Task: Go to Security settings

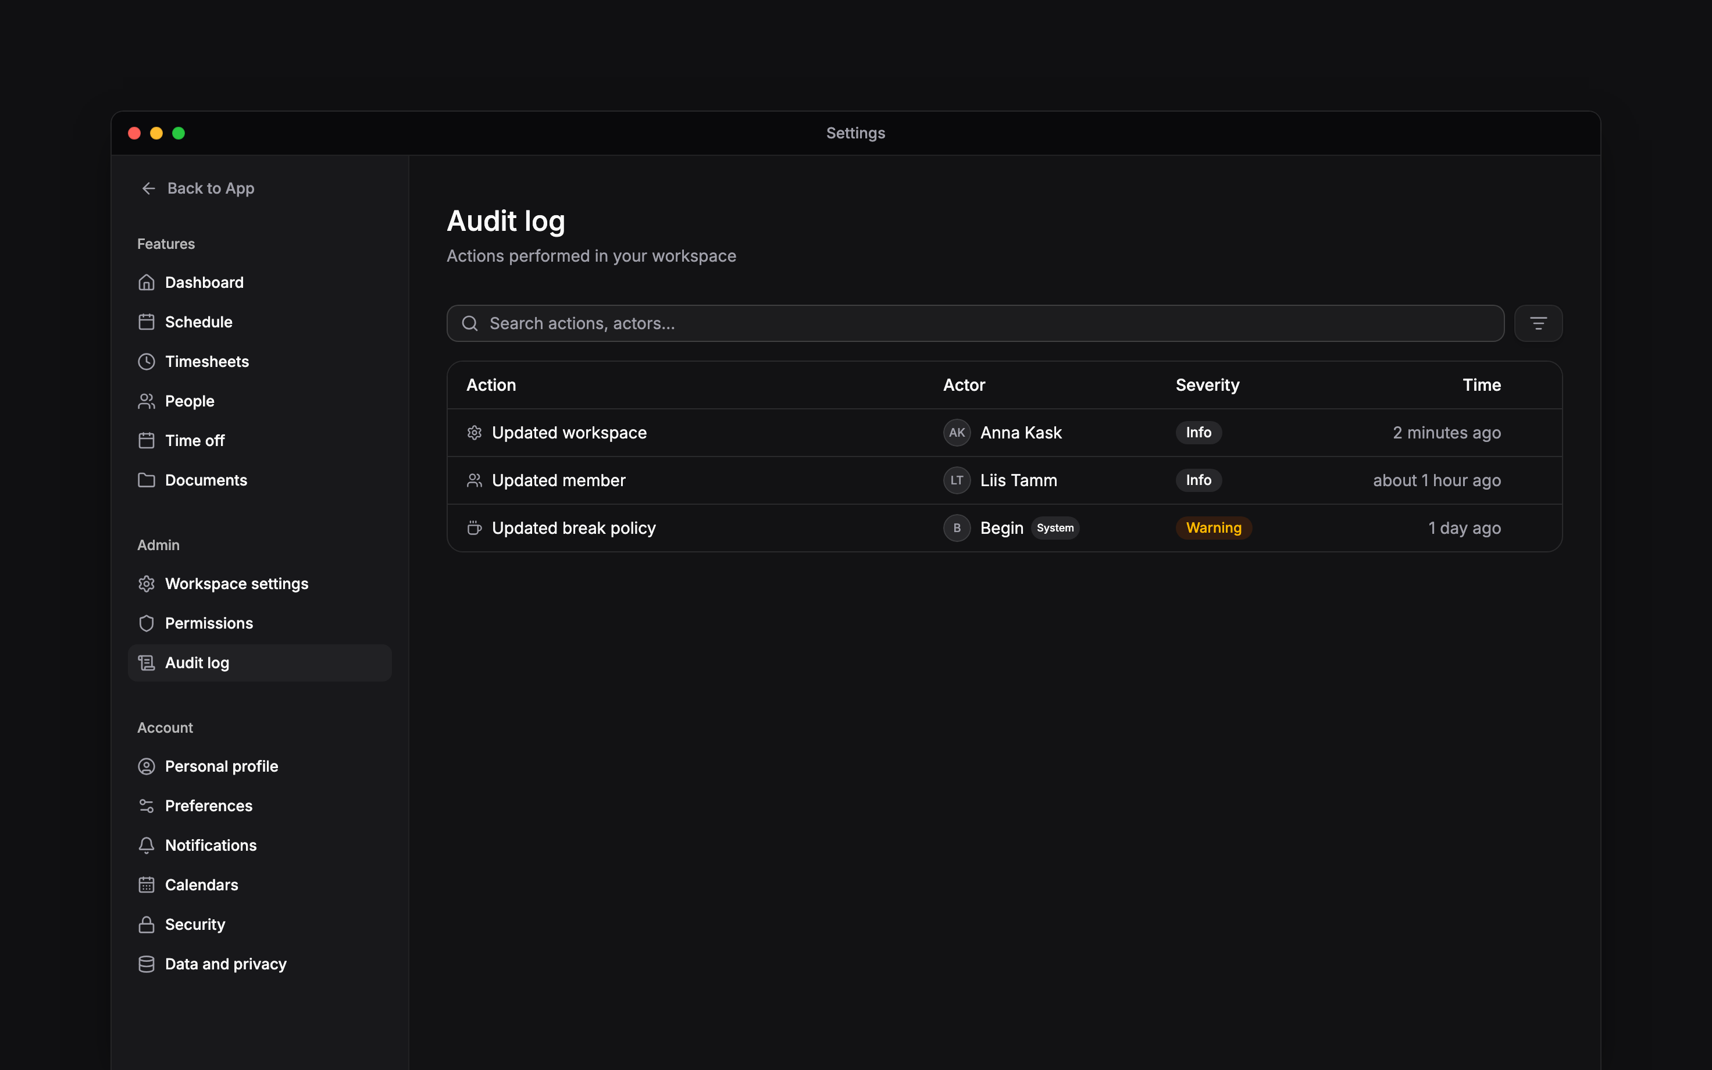Action: click(x=259, y=925)
